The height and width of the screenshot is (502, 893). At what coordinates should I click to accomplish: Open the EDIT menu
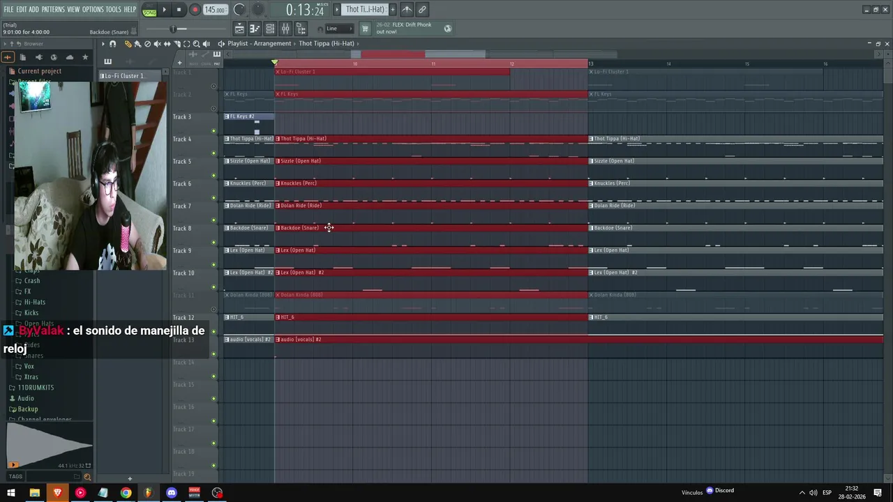[22, 10]
